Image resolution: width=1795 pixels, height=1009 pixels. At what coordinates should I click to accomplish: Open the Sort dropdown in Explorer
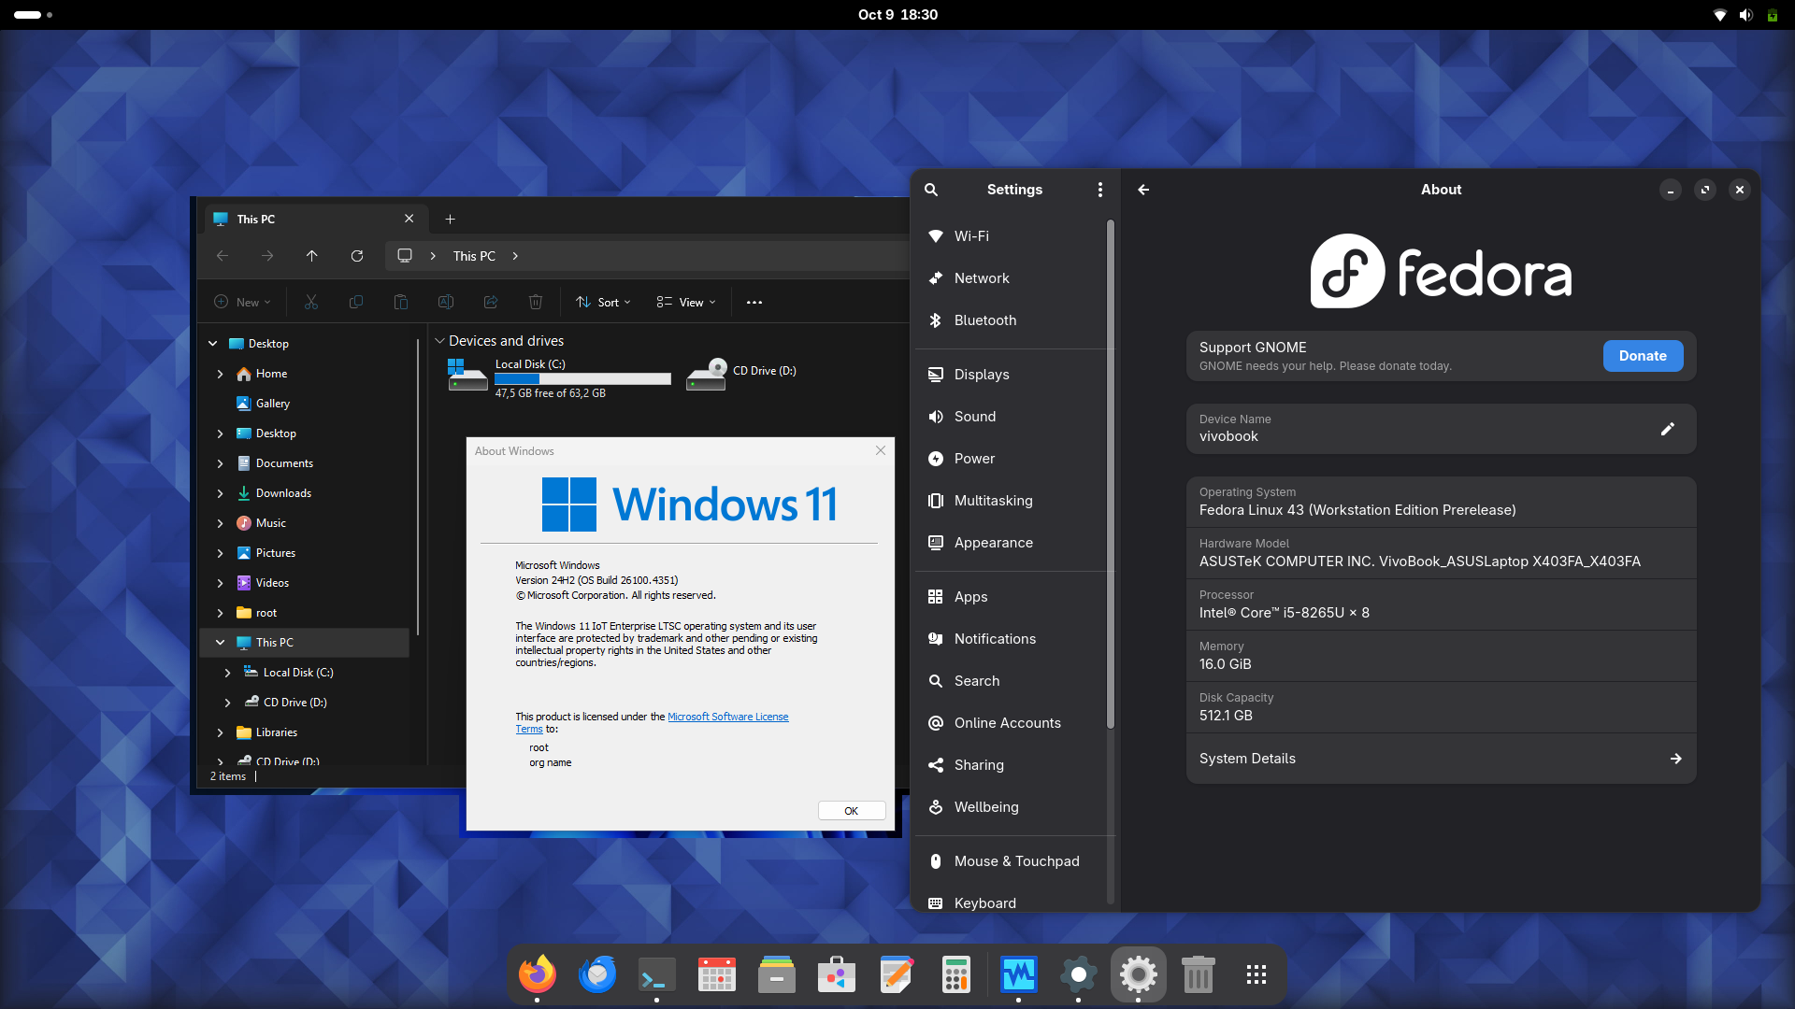[604, 303]
